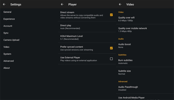
Task: Change Quality over mobile network setting
Action: coord(145,30)
